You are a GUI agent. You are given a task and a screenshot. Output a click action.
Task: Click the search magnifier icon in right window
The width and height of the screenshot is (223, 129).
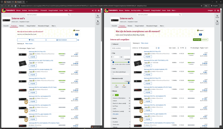click(x=180, y=15)
